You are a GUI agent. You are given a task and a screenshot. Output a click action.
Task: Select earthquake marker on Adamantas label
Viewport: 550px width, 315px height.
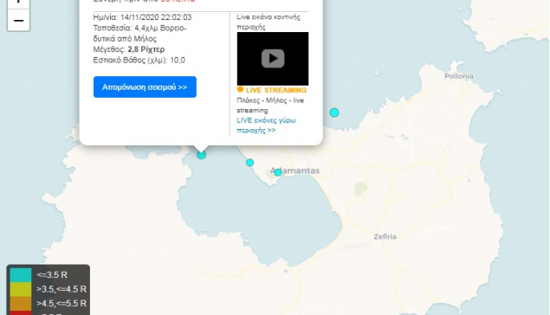(x=278, y=172)
